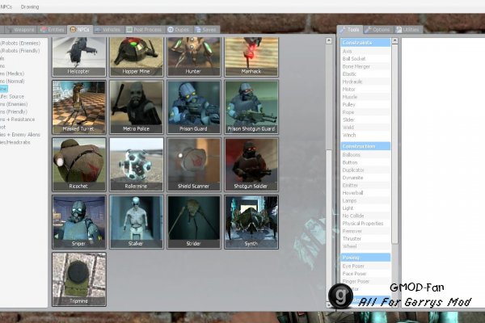Select the Tools tab

[x=349, y=29]
